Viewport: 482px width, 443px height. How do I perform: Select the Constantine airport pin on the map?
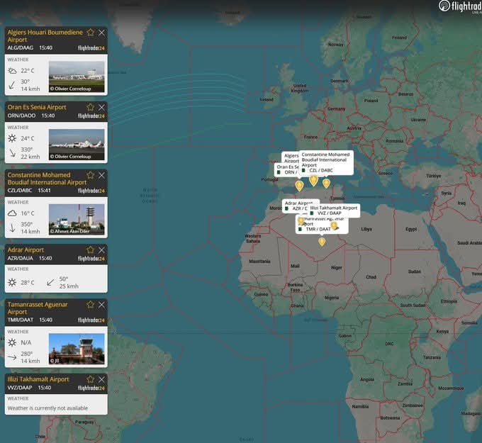point(326,184)
